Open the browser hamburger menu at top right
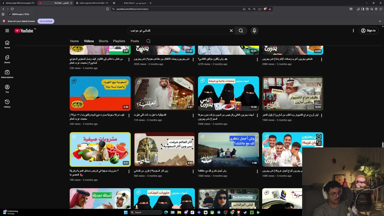 click(x=380, y=9)
